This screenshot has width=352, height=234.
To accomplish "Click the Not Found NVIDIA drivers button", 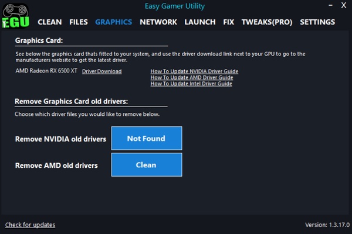I will (x=147, y=138).
